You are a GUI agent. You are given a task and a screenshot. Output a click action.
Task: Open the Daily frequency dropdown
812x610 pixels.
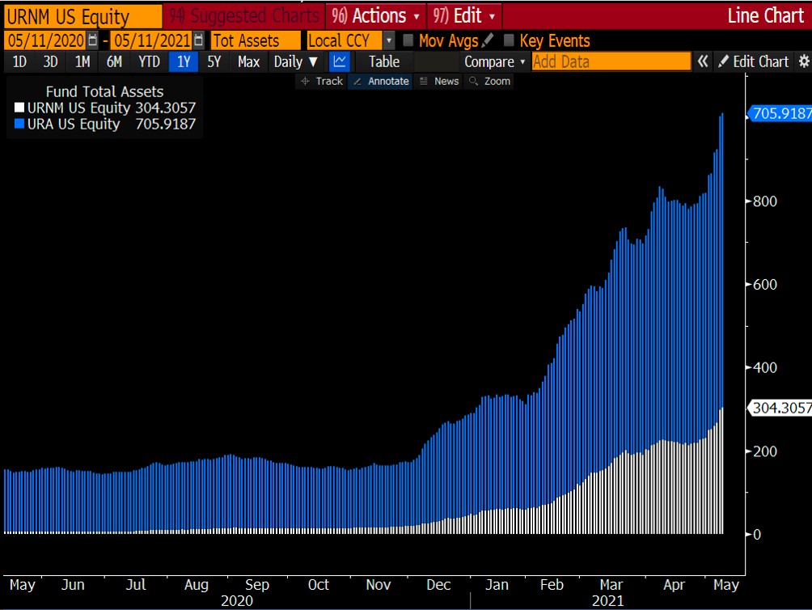pyautogui.click(x=294, y=61)
